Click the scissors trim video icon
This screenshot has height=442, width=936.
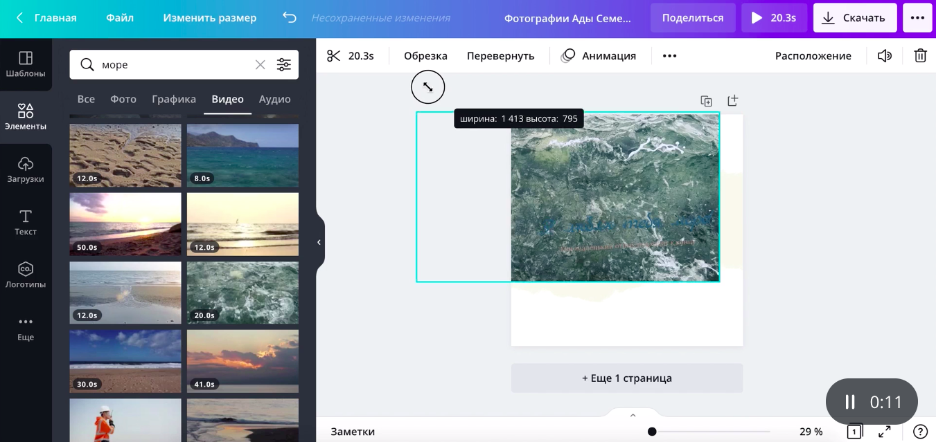[334, 56]
